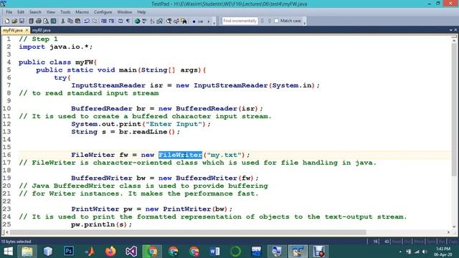Open the Macros menu
The height and width of the screenshot is (258, 459).
click(x=82, y=12)
